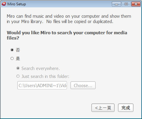Choose the Search everywhere radio option

tap(18, 68)
